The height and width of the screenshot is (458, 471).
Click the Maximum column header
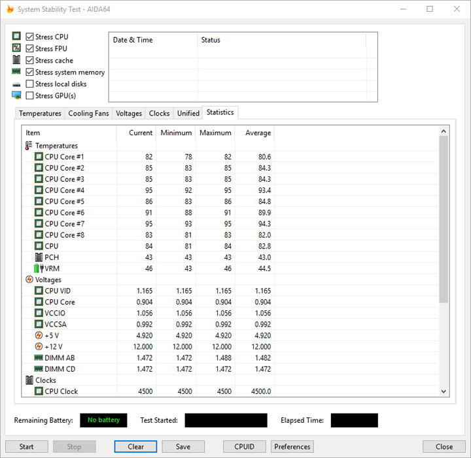[x=215, y=133]
